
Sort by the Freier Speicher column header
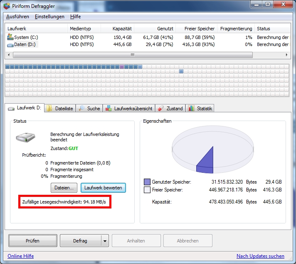coord(197,29)
